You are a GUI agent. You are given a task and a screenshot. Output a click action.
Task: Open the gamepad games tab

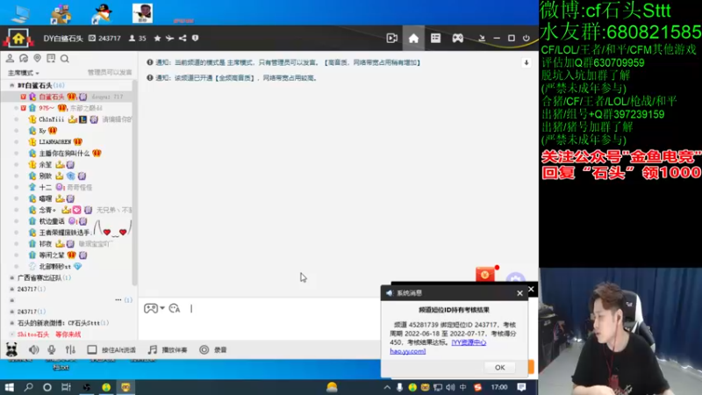click(x=457, y=38)
